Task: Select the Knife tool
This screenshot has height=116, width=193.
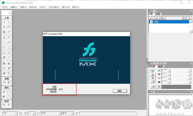Action: [9, 57]
